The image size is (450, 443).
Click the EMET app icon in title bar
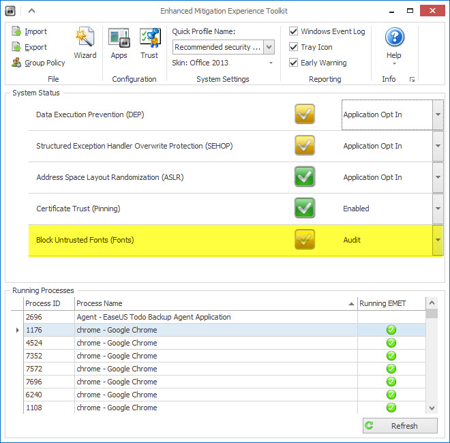(x=10, y=11)
